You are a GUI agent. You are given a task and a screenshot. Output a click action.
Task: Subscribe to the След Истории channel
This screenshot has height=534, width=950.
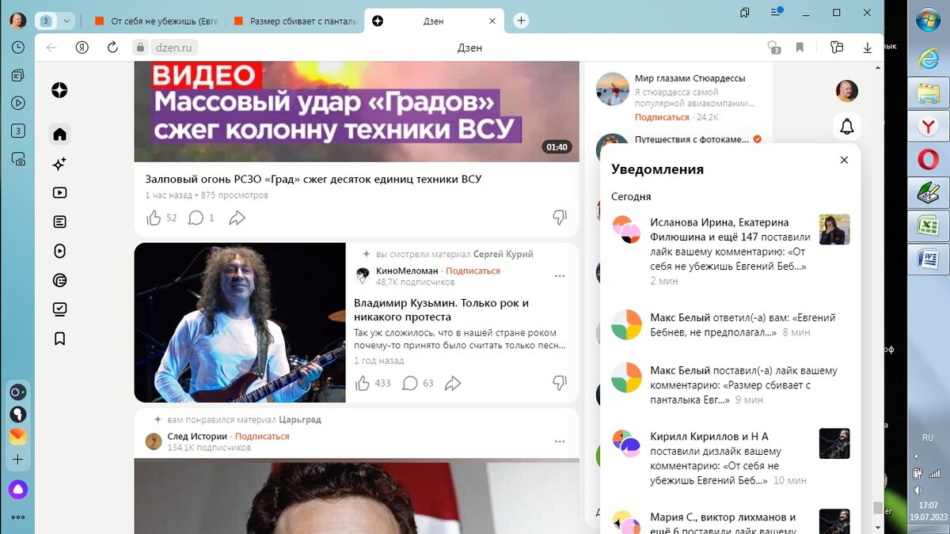(x=262, y=436)
